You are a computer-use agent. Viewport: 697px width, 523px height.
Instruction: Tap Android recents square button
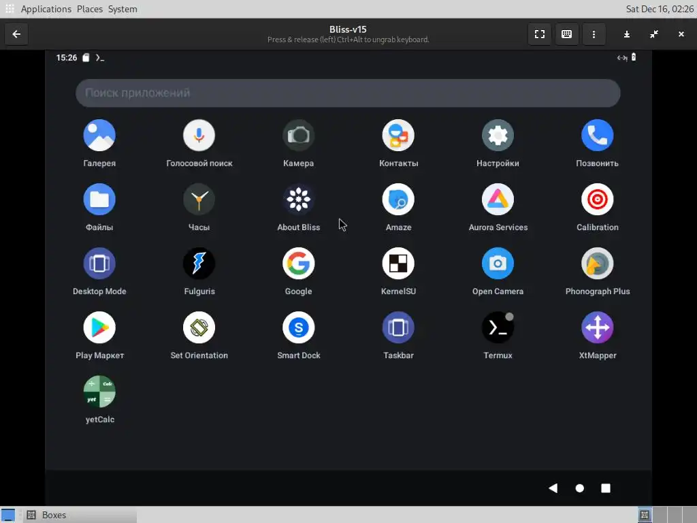(605, 488)
